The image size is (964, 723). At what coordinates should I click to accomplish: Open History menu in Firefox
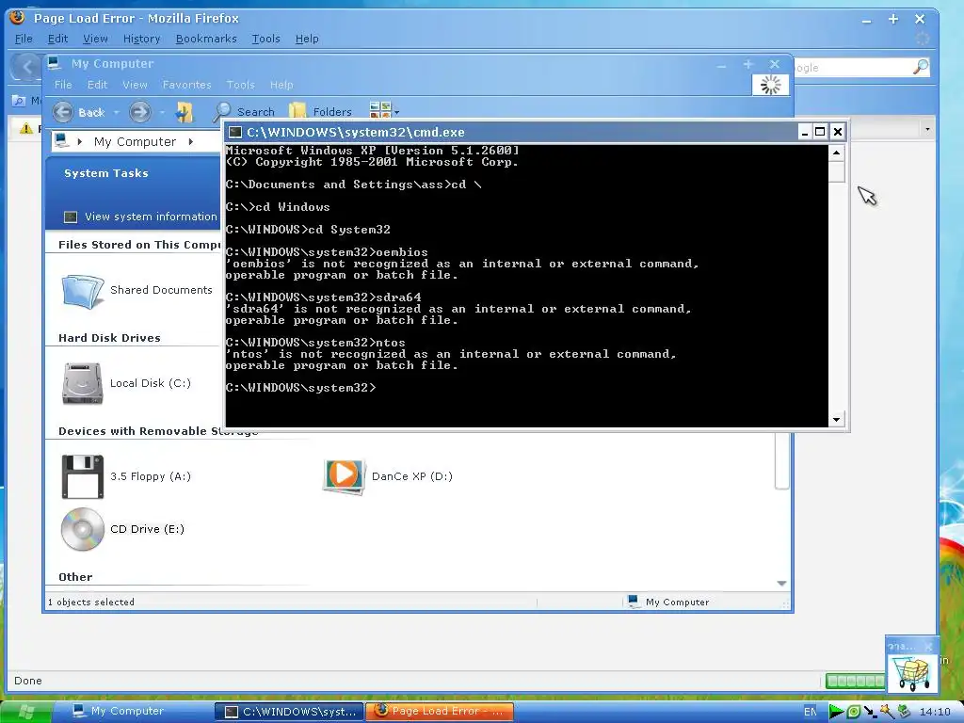coord(141,39)
